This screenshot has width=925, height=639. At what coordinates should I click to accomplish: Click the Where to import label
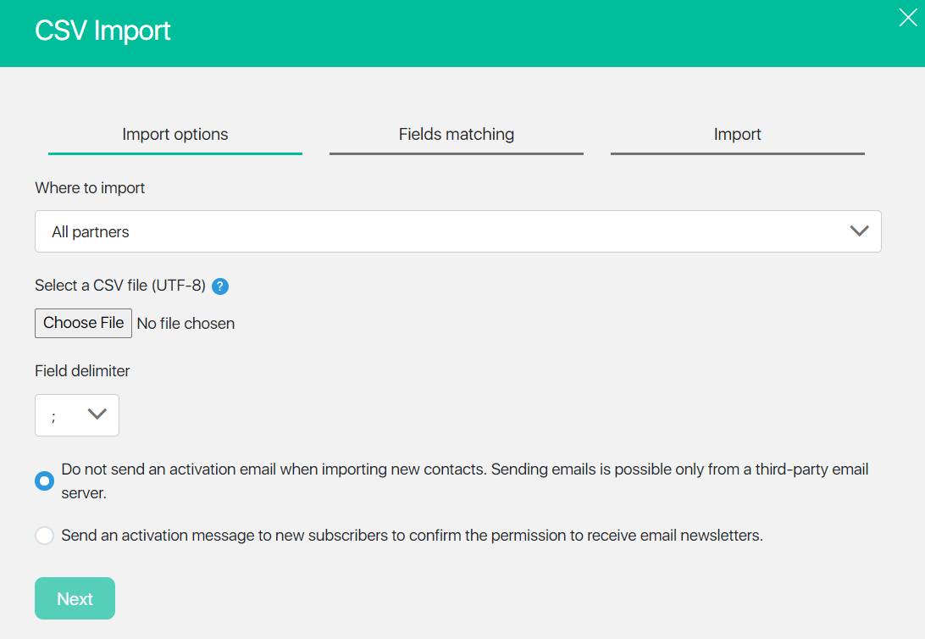pyautogui.click(x=90, y=187)
